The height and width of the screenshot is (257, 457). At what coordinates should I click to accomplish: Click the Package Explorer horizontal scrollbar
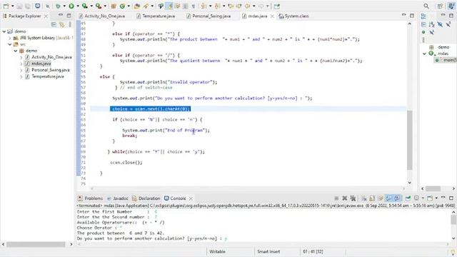tap(36, 244)
